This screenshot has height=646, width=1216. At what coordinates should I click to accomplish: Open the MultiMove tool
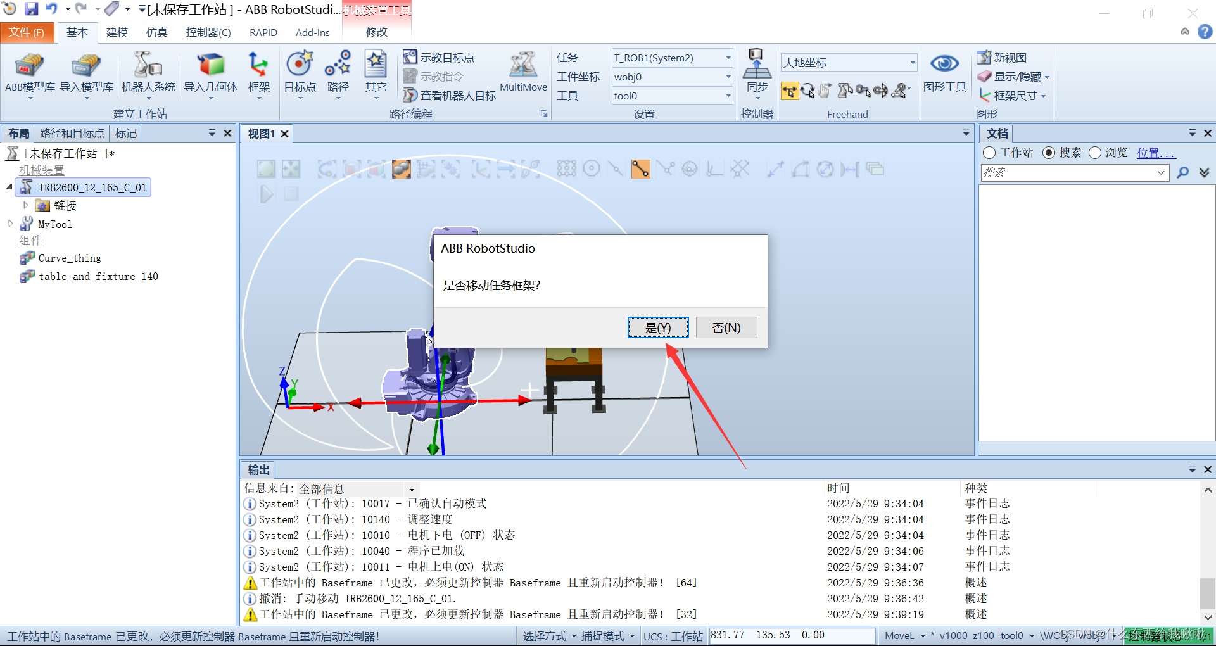pyautogui.click(x=523, y=73)
